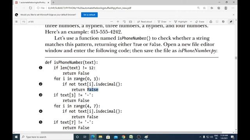The width and height of the screenshot is (250, 140).
Task: Click the Type here to search box
Action: pos(47,137)
